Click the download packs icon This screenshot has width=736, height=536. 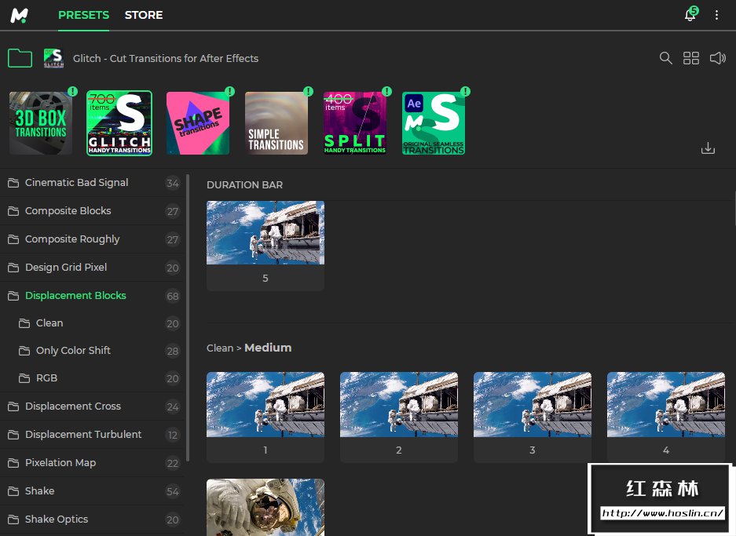[708, 148]
